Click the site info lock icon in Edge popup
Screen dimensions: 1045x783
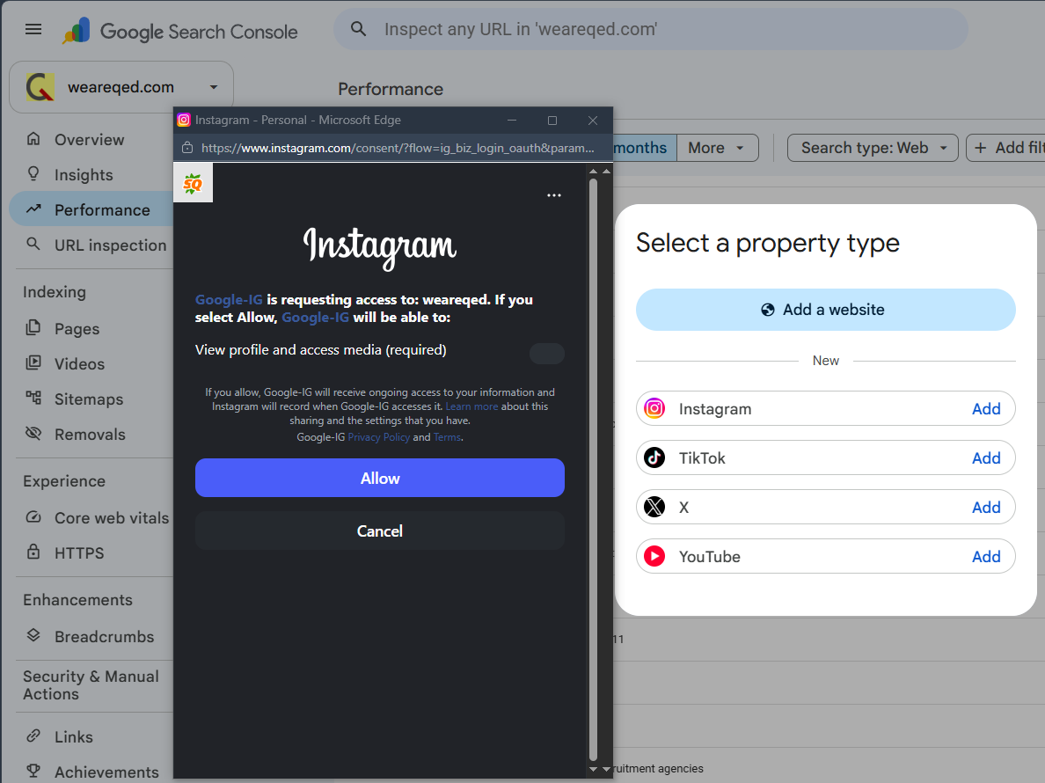click(x=187, y=147)
